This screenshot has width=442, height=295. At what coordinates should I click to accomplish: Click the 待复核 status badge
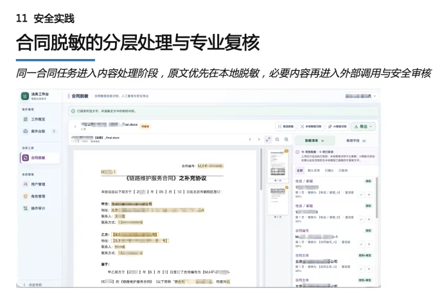point(145,126)
